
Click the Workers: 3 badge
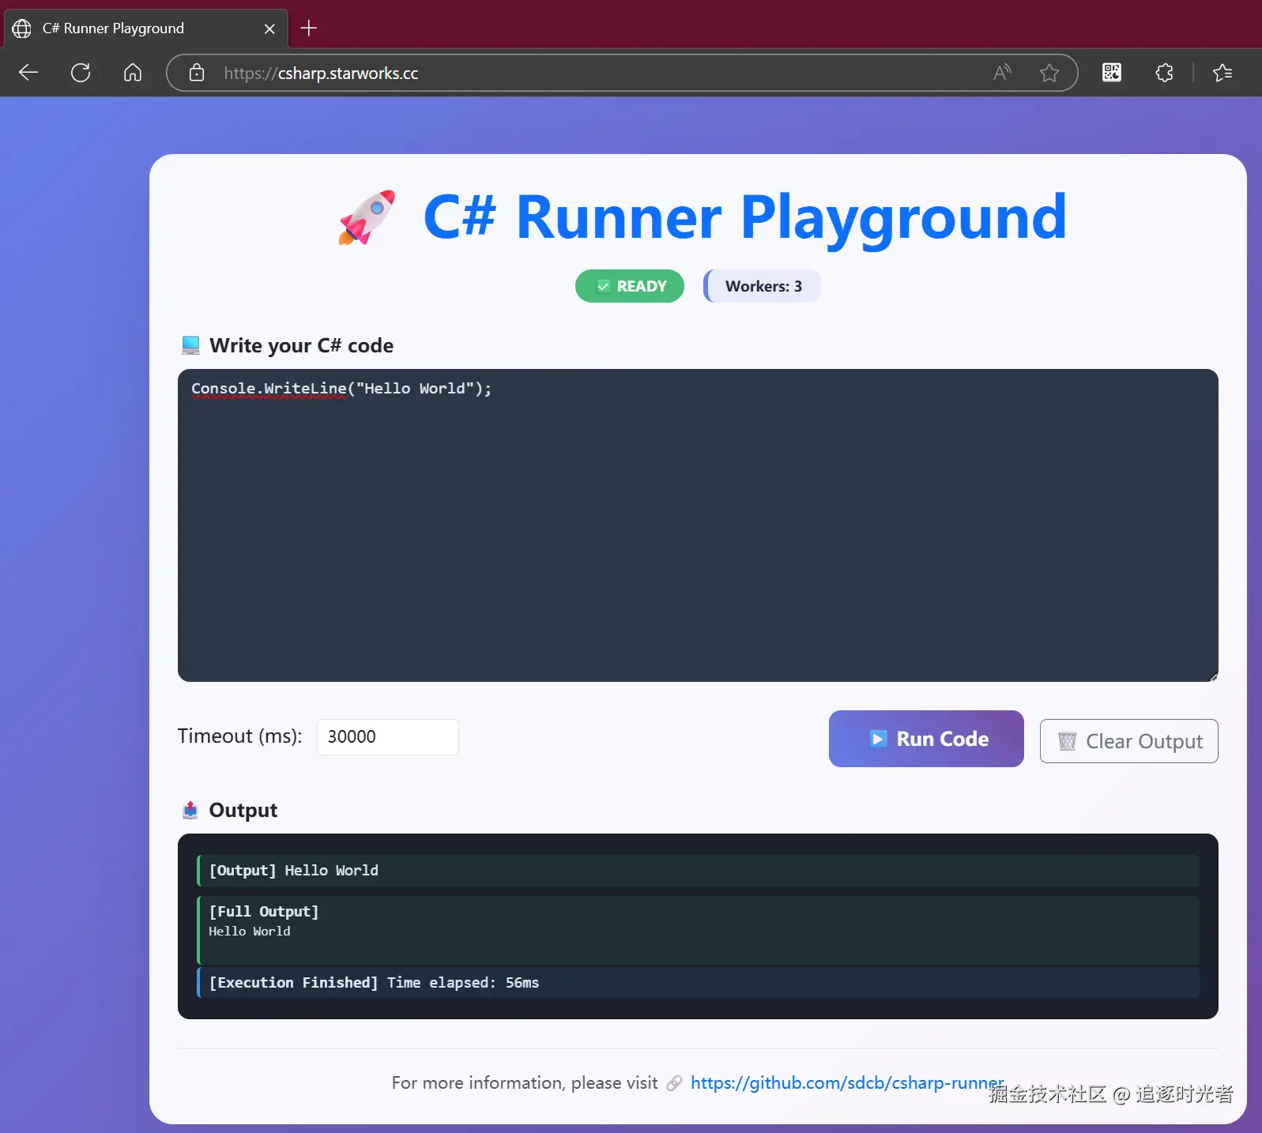pos(763,286)
